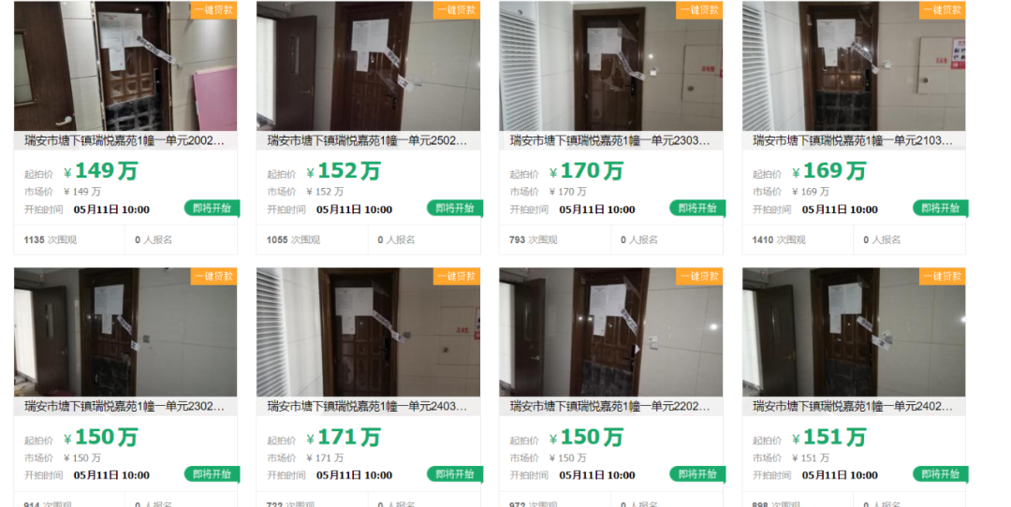Screen dimensions: 1011x507
Task: Click 即将开始 button for the 170万 listing
Action: (x=697, y=208)
